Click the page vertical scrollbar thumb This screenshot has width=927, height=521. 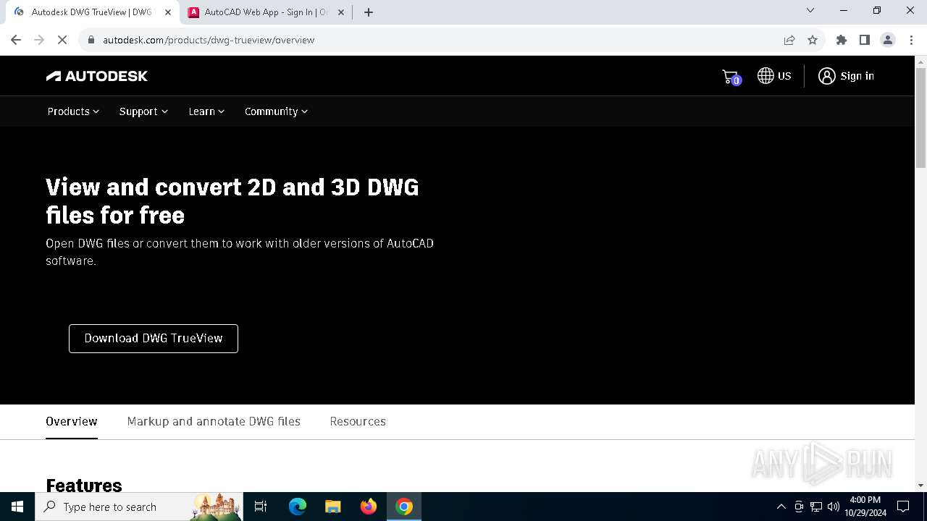920,118
